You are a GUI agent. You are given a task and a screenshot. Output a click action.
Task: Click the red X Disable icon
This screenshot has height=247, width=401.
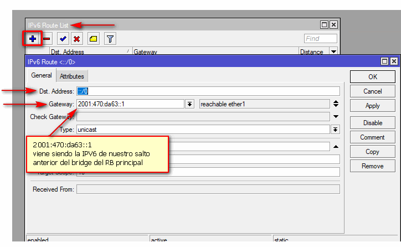click(x=77, y=39)
